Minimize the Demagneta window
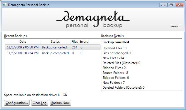This screenshot has width=186, height=110. (163, 5)
